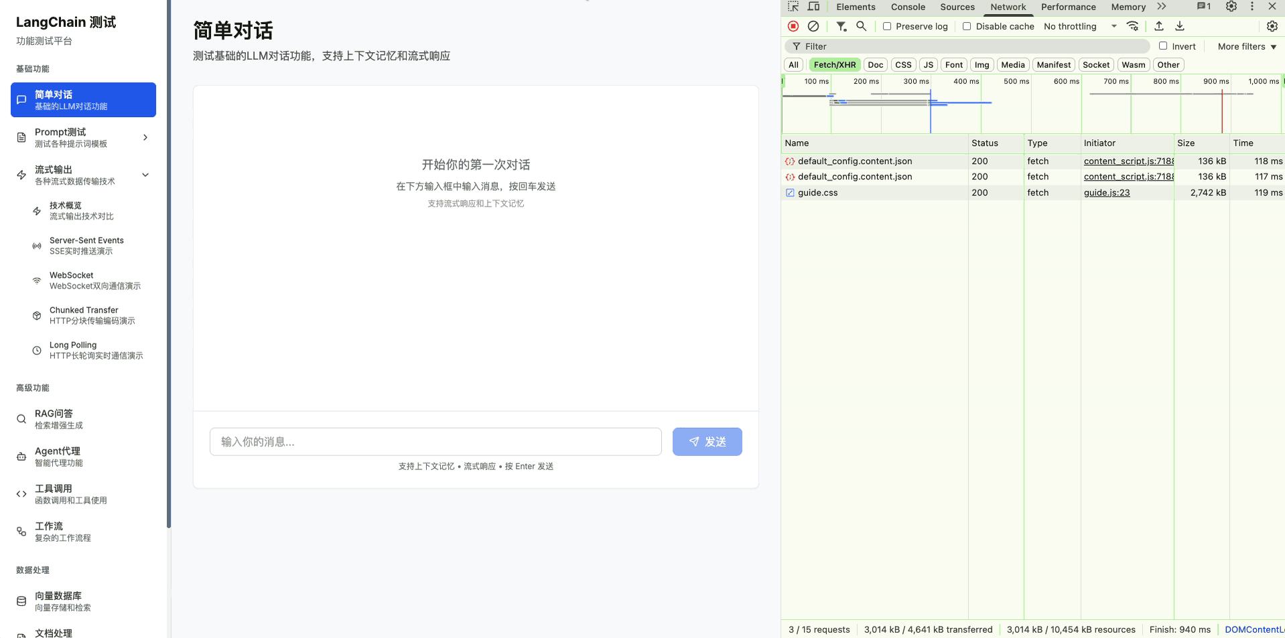Check the Invert filter option
Image resolution: width=1285 pixels, height=638 pixels.
coord(1163,46)
